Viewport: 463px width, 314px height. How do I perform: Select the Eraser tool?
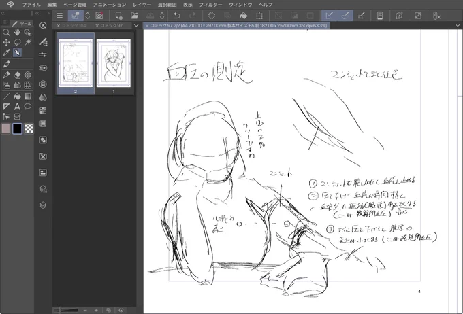(17, 75)
